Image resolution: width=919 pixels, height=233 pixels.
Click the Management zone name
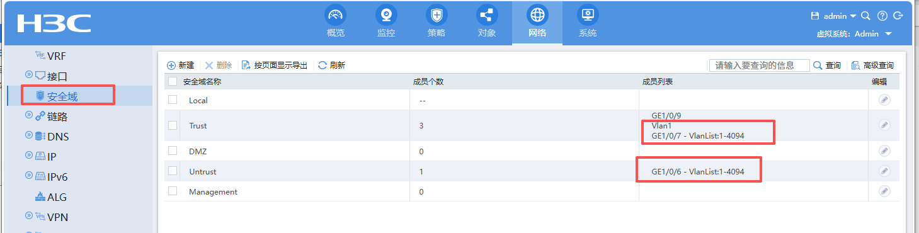[x=213, y=191]
